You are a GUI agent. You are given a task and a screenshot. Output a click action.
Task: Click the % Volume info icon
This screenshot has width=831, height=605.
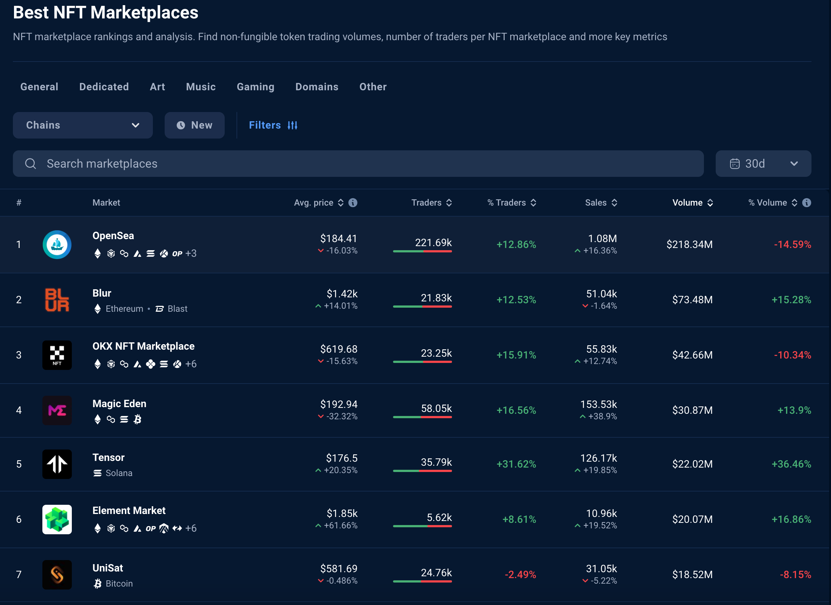[807, 203]
